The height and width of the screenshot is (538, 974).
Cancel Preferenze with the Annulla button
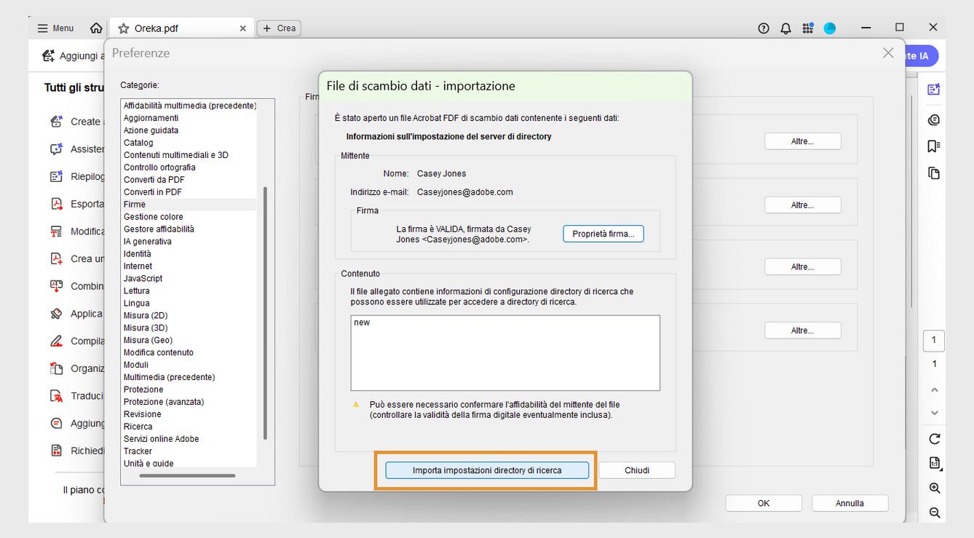pos(850,503)
